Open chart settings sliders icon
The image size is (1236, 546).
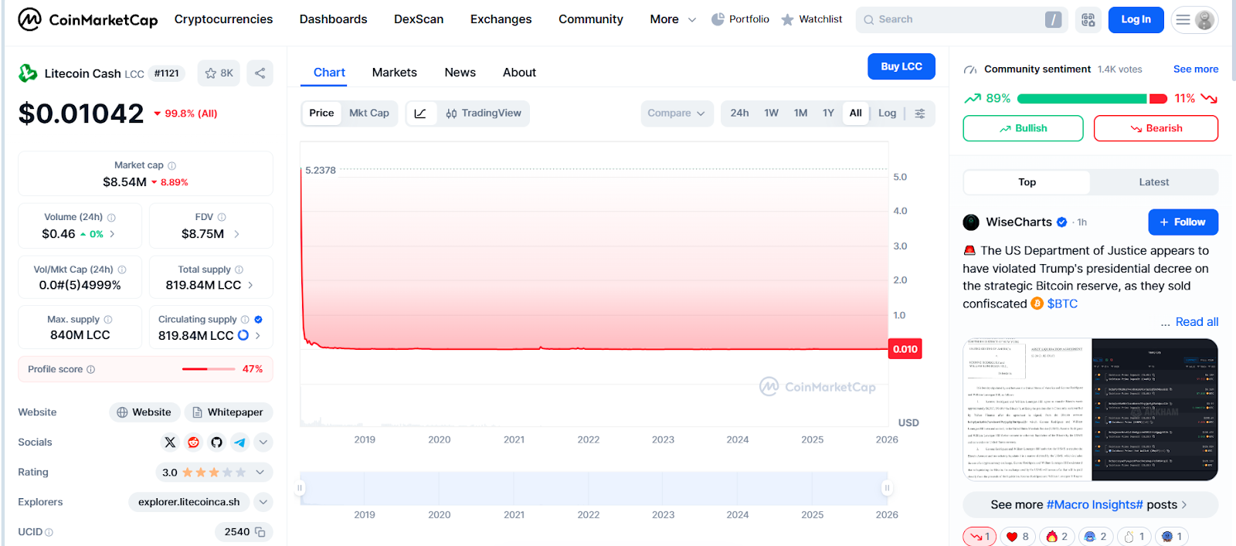(x=919, y=114)
